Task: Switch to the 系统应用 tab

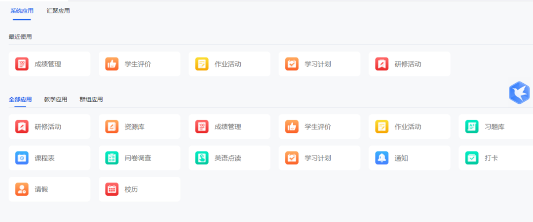Action: 22,11
